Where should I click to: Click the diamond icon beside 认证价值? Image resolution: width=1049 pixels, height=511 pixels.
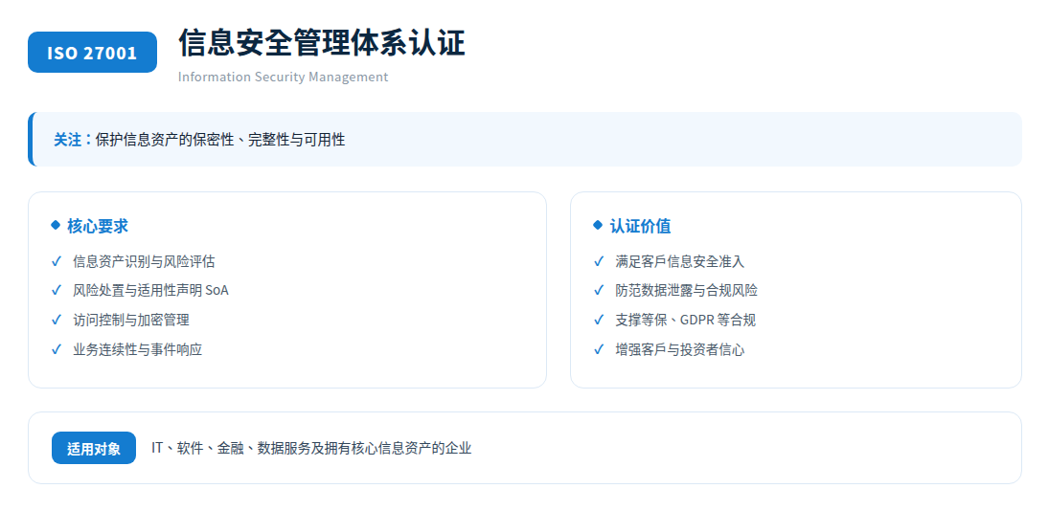pyautogui.click(x=598, y=225)
